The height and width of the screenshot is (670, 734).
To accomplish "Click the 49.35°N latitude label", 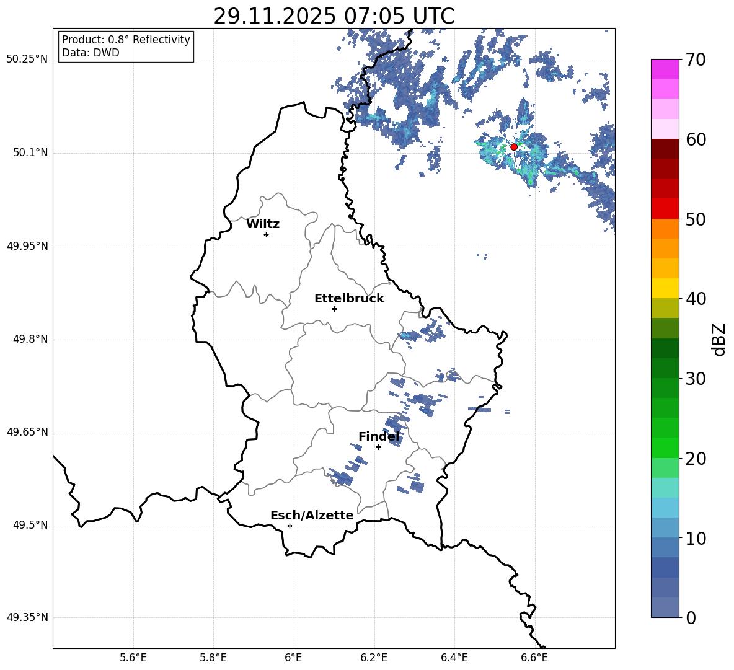I will (27, 617).
